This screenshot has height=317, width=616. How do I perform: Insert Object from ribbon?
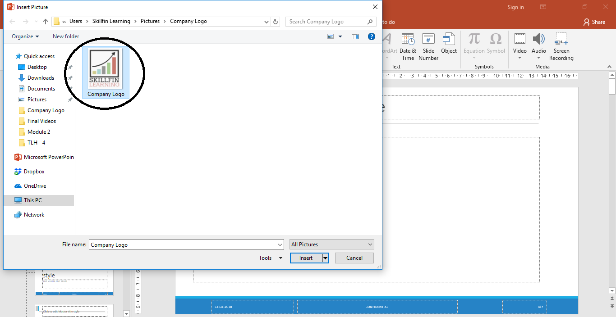[x=449, y=43]
